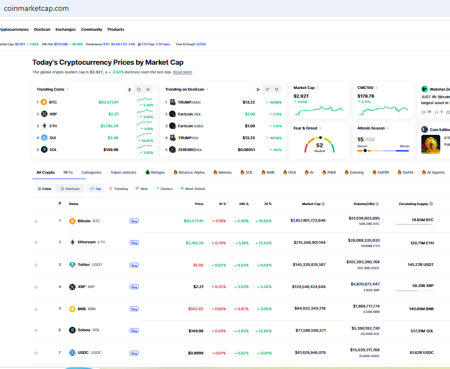Click the Coin Edition avatar icon
This screenshot has width=450, height=369.
[425, 129]
